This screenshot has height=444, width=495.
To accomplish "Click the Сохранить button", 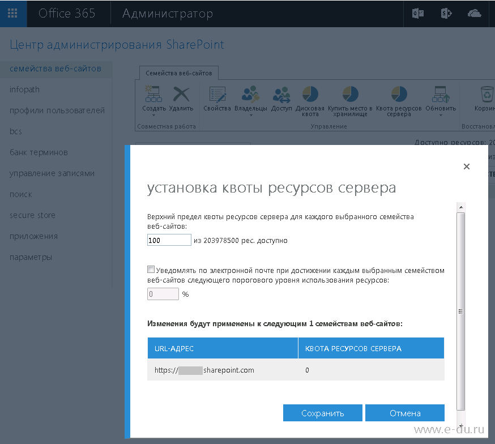I will tap(322, 412).
